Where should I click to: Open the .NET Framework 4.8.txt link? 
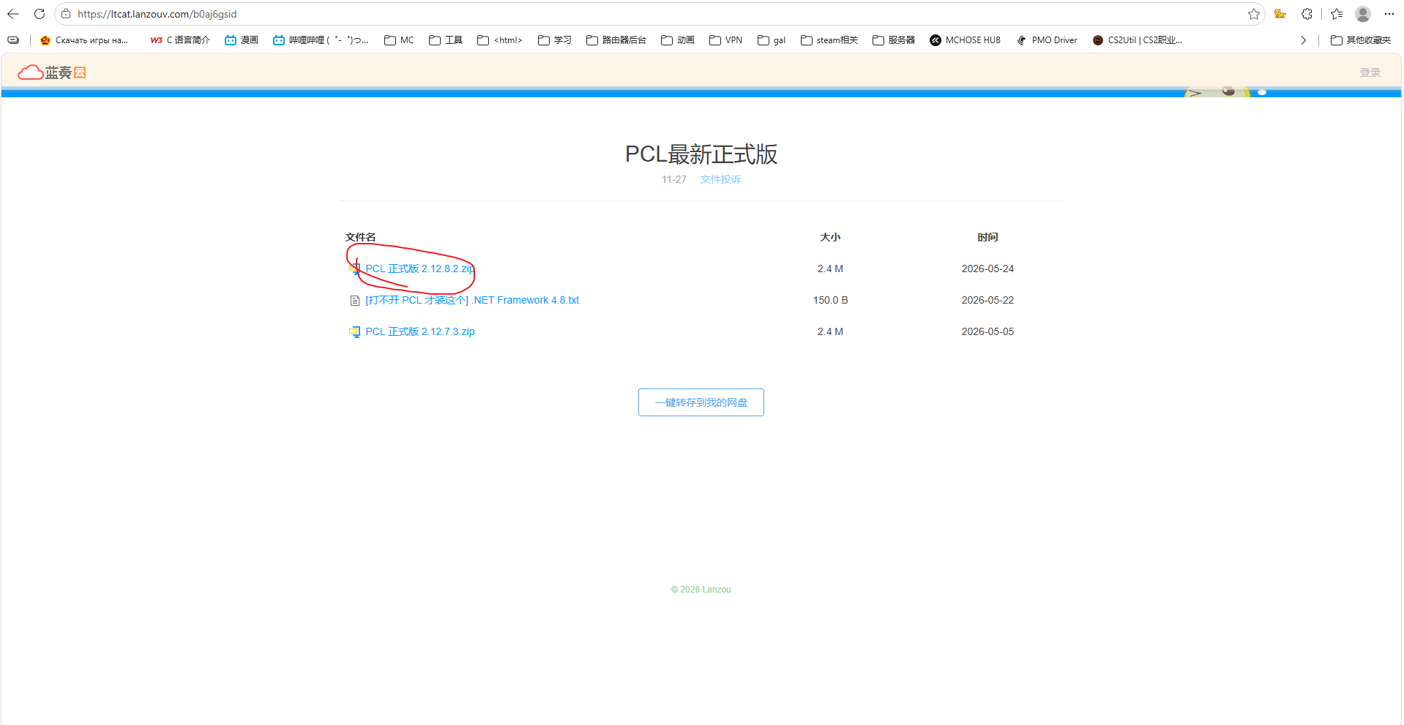click(472, 301)
